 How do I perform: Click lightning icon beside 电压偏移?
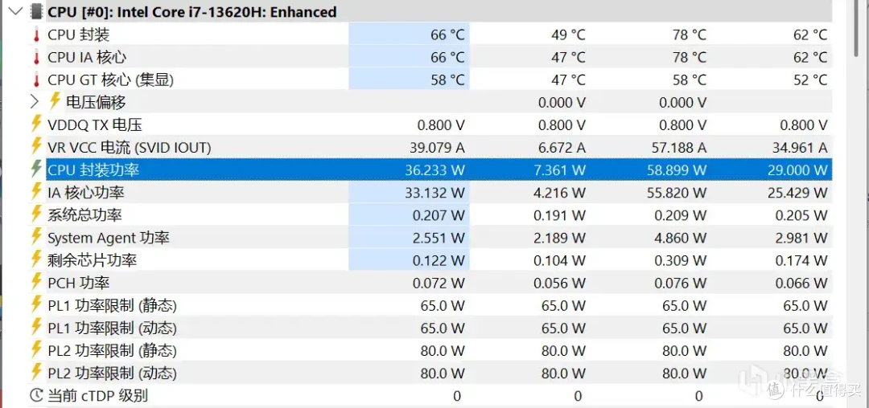coord(55,101)
